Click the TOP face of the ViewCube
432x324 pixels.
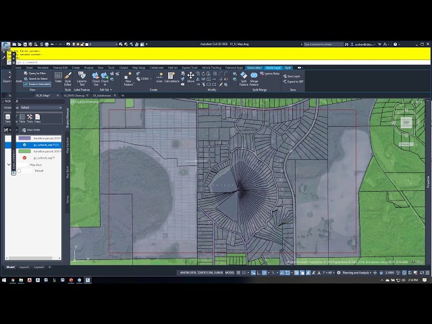click(406, 123)
